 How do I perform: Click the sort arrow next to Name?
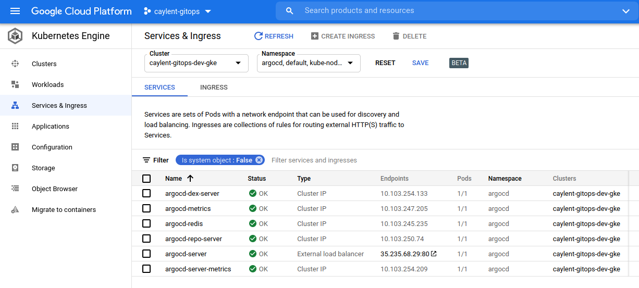[190, 178]
